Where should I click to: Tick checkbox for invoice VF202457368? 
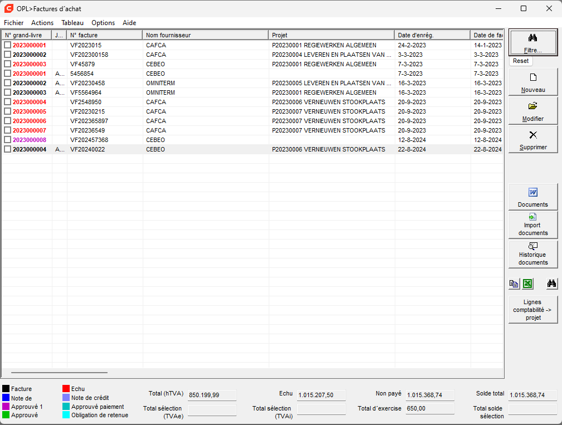coord(8,140)
